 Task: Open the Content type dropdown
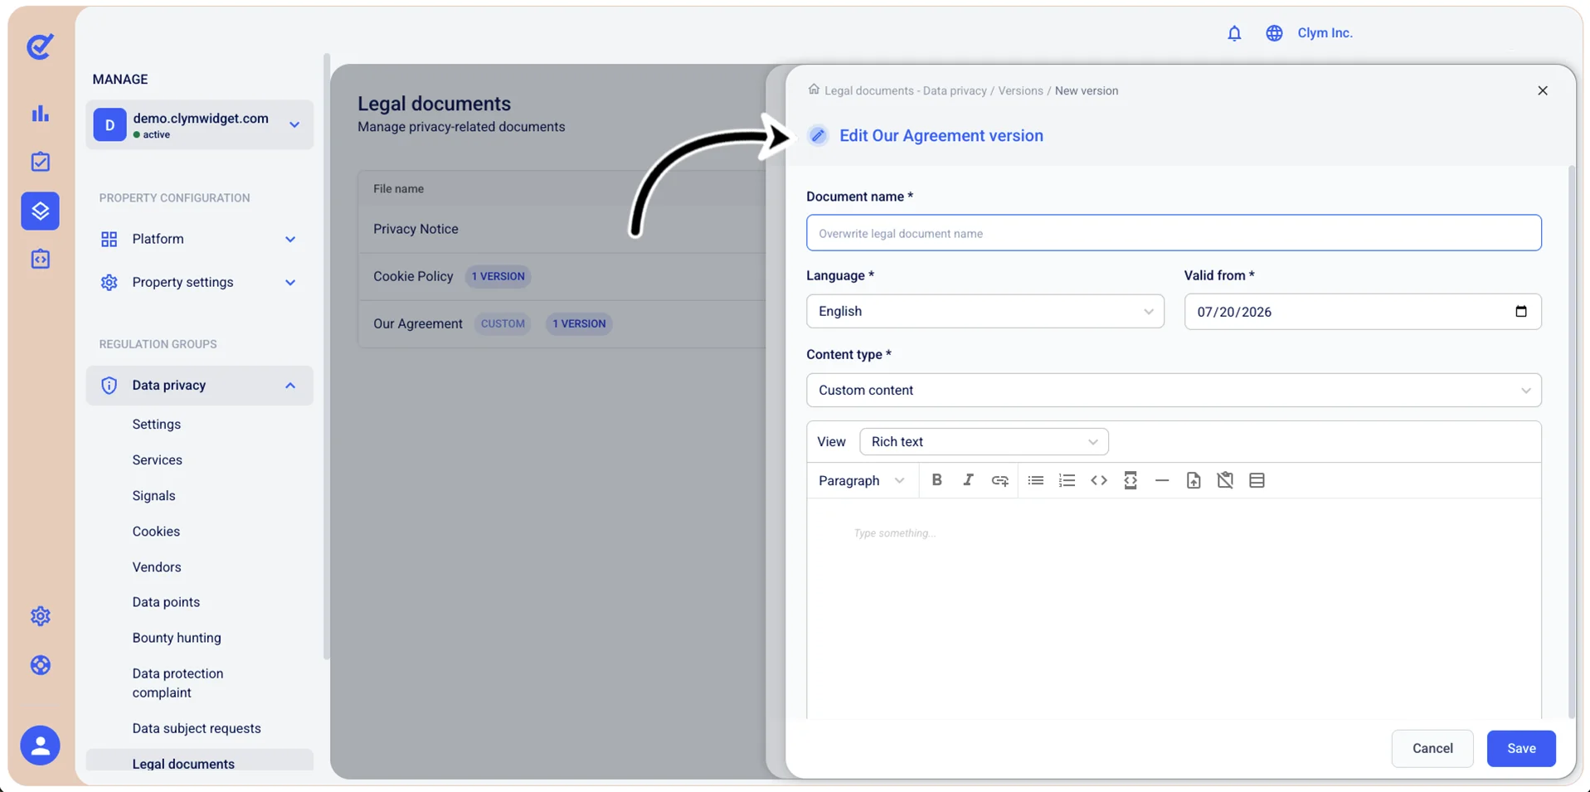1174,391
